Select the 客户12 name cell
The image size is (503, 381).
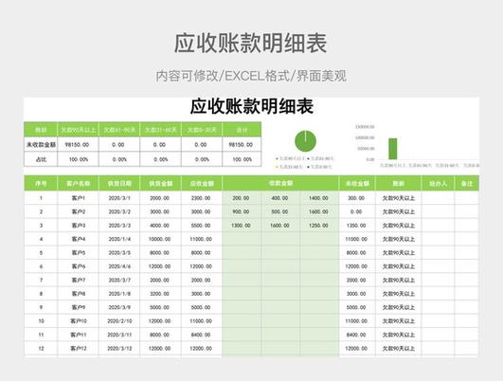pyautogui.click(x=79, y=348)
